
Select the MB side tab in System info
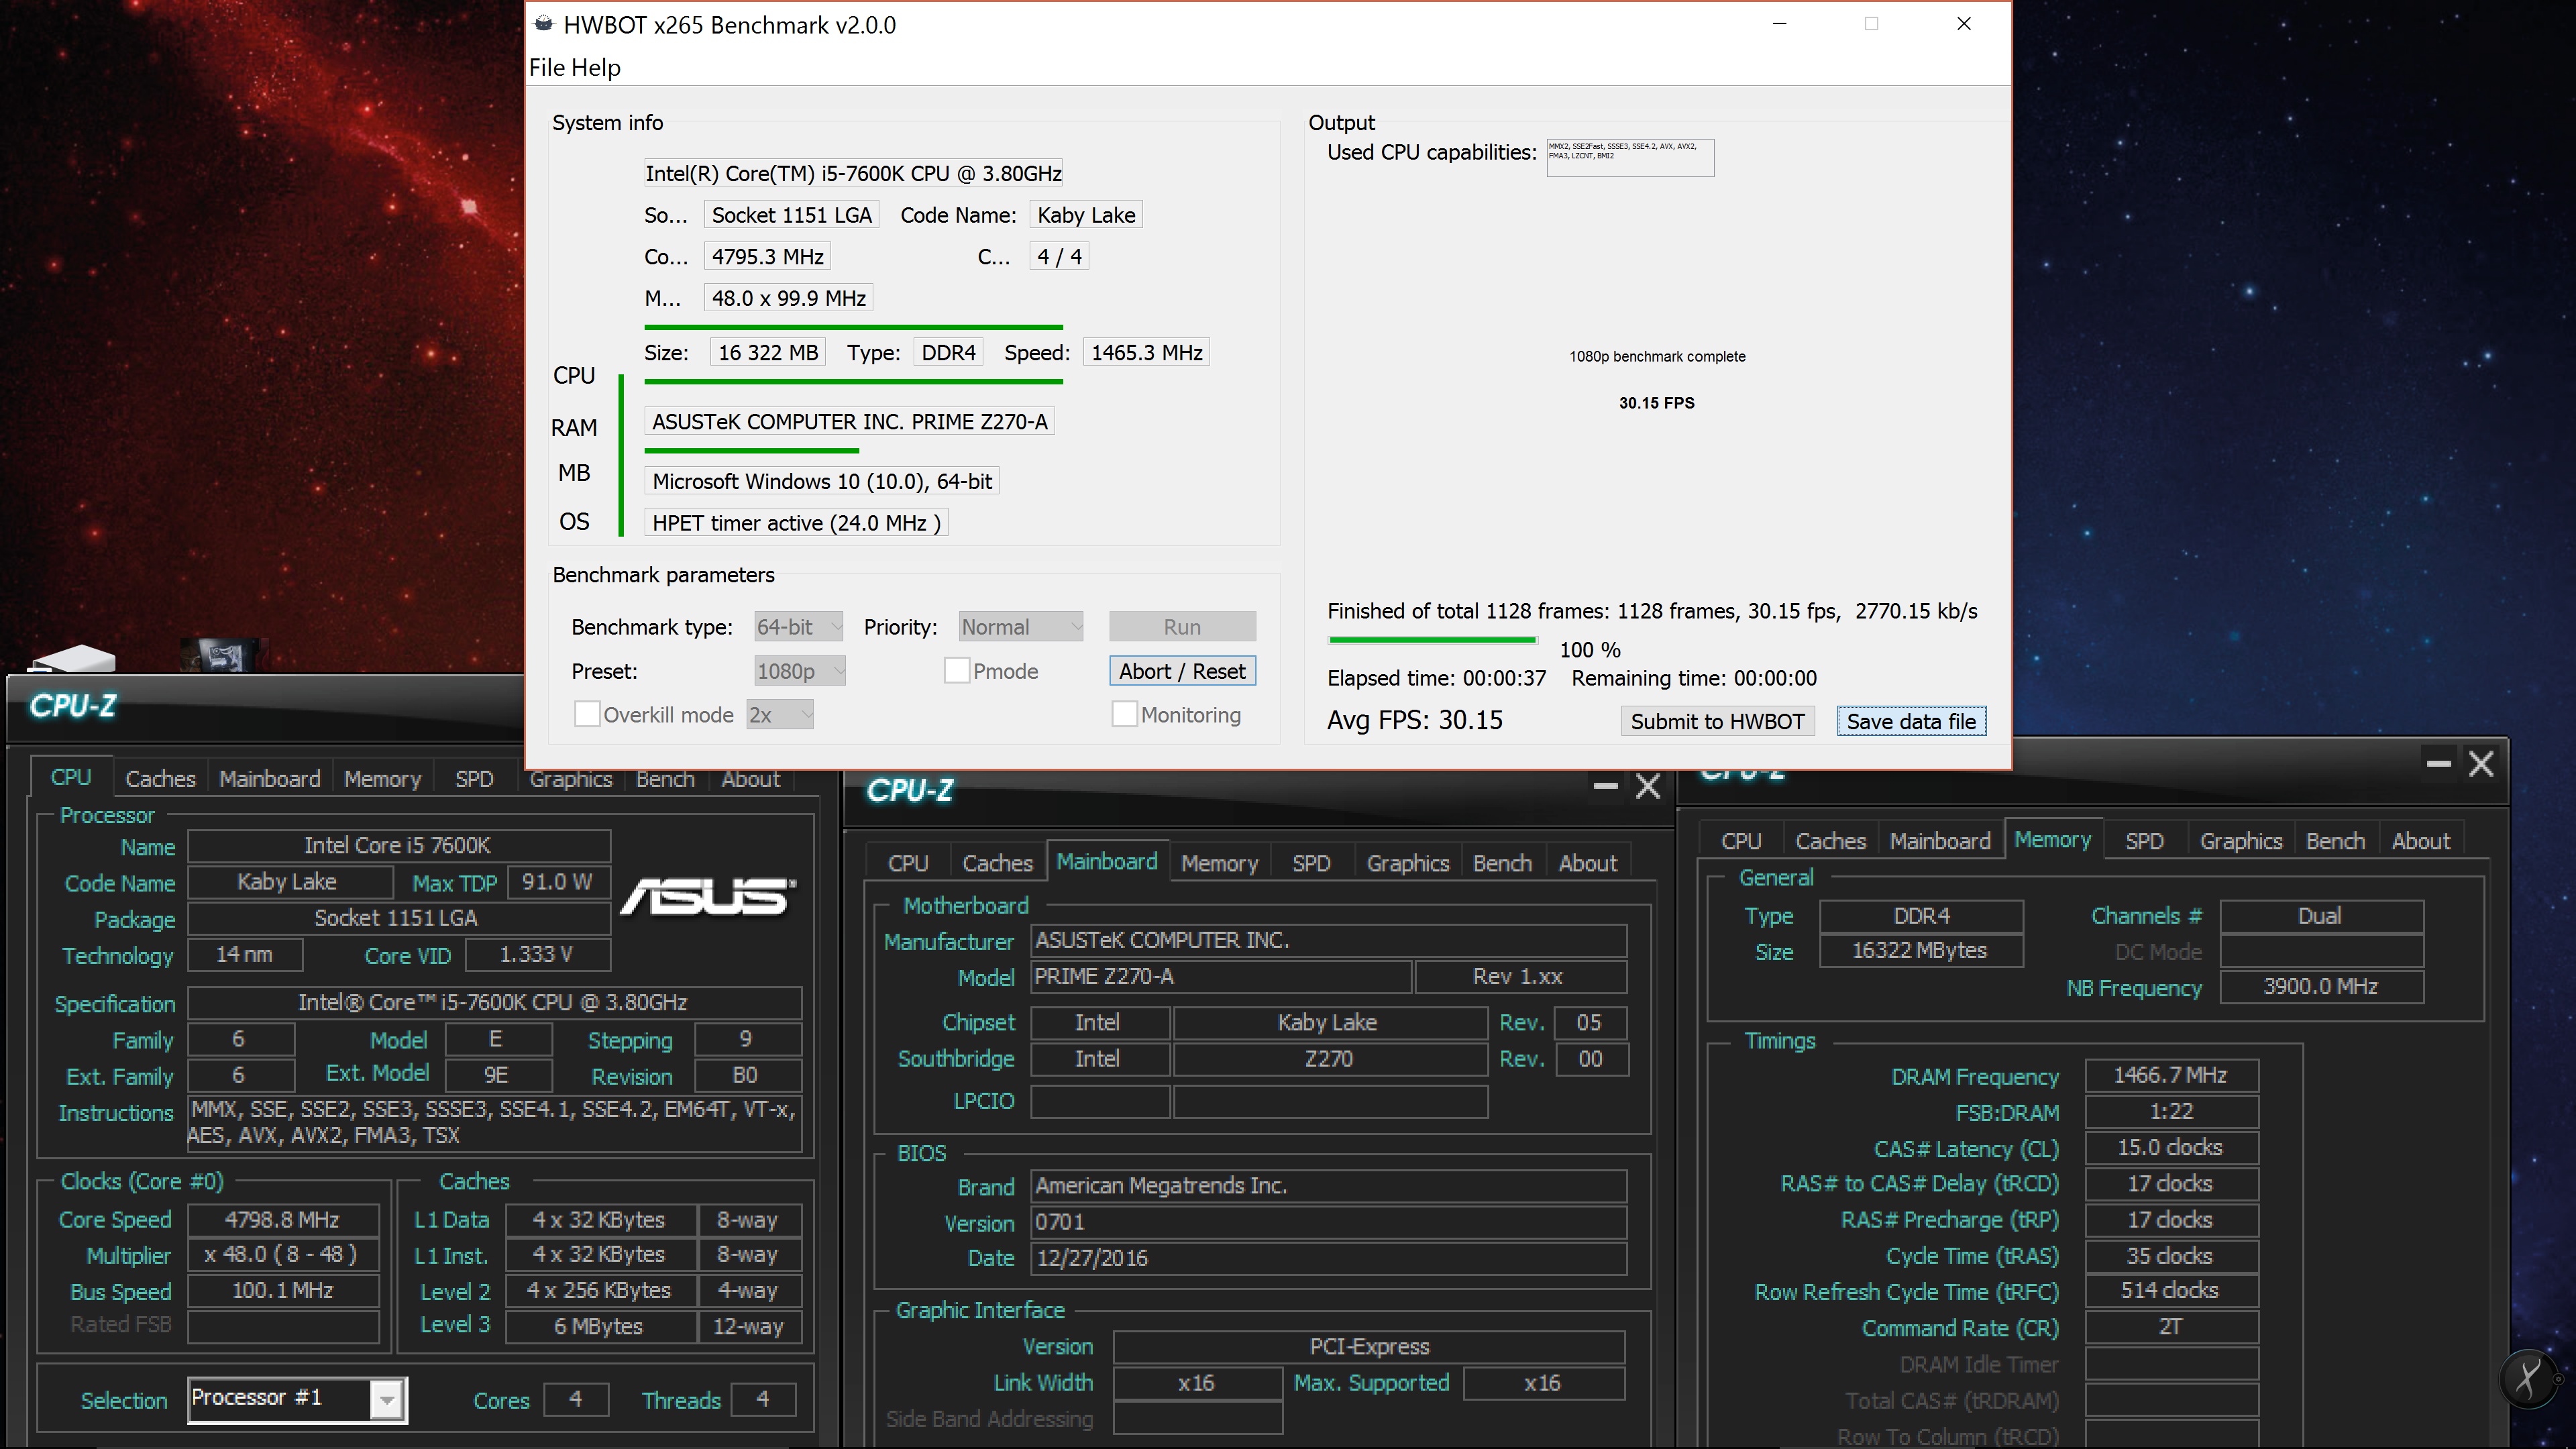(574, 473)
